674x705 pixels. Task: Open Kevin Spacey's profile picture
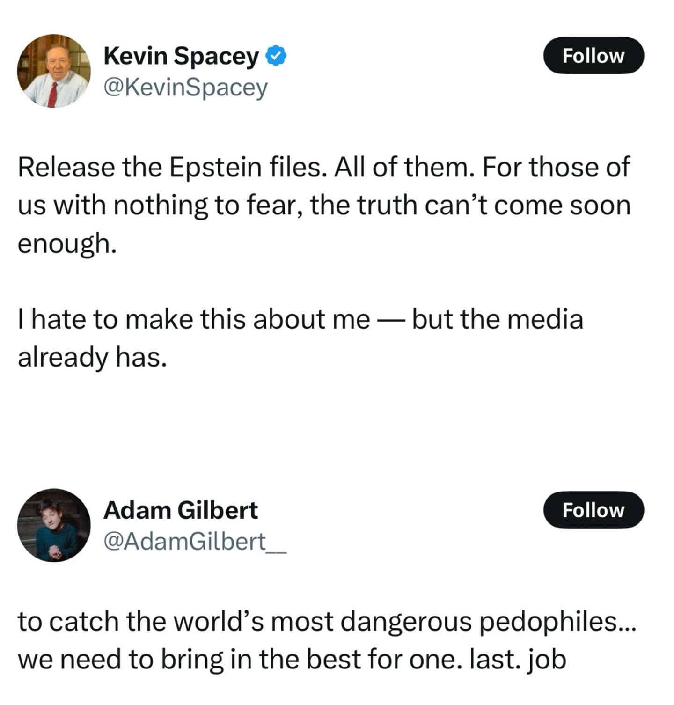(x=54, y=71)
